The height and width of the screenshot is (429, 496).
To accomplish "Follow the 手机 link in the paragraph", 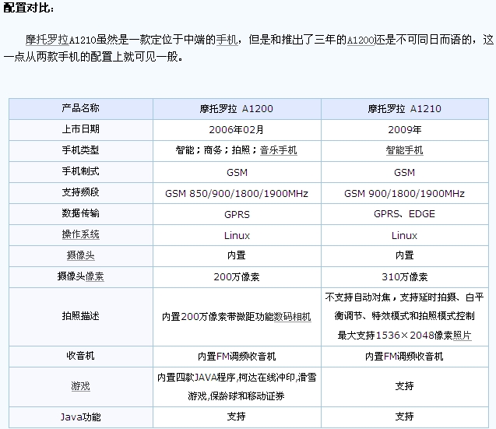I will 227,40.
